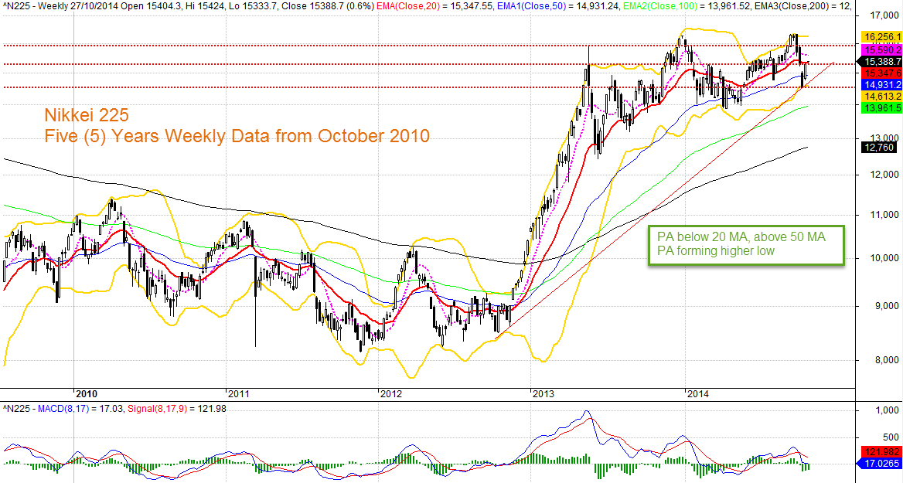Image resolution: width=903 pixels, height=483 pixels.
Task: Click the 500 MACD axis label
Action: point(891,437)
